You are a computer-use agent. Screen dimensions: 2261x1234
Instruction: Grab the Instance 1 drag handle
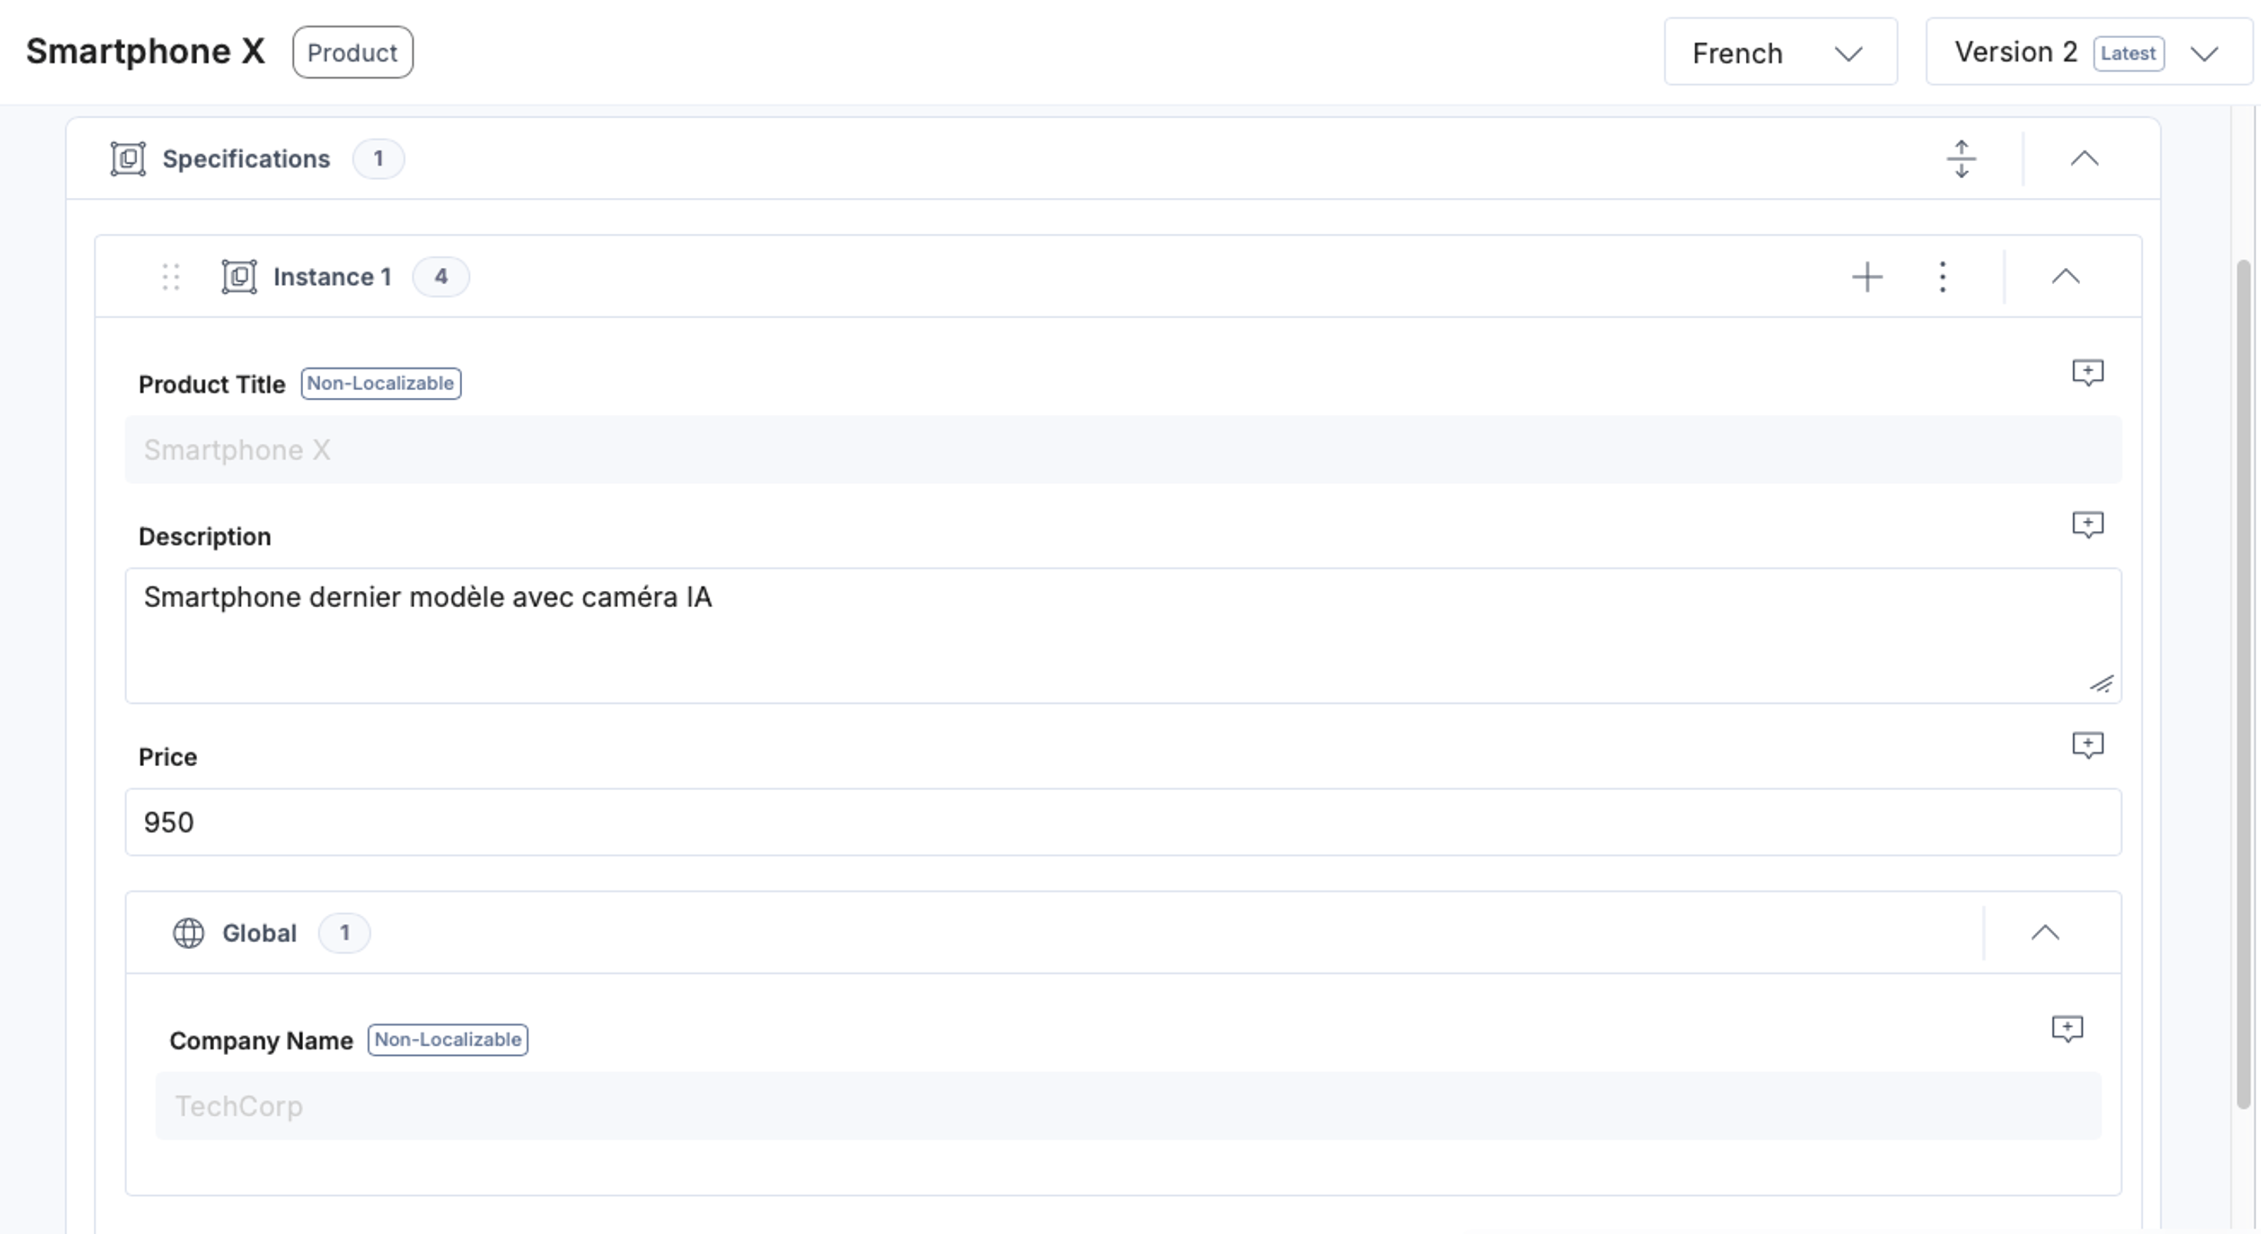[171, 277]
